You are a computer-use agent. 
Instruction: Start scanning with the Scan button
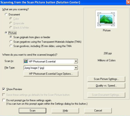click(33, 111)
